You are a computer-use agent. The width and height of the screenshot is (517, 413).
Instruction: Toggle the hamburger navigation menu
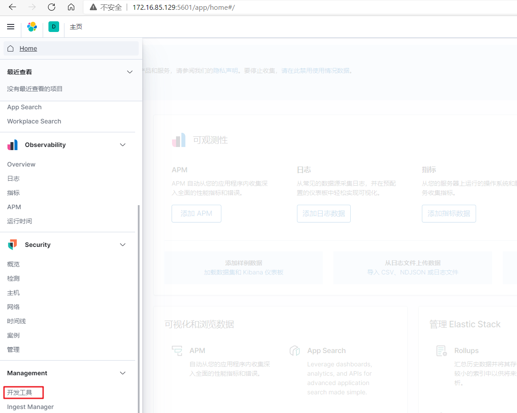click(x=11, y=27)
